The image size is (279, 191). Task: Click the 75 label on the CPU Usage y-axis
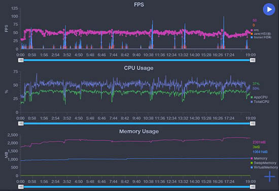(x=16, y=72)
